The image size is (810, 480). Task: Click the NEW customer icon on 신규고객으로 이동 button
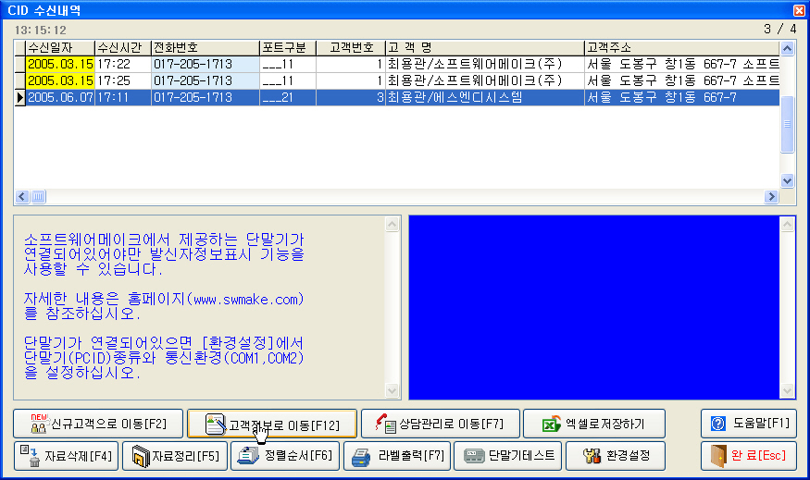(39, 424)
